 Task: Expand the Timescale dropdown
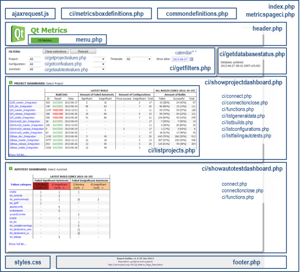point(149,59)
